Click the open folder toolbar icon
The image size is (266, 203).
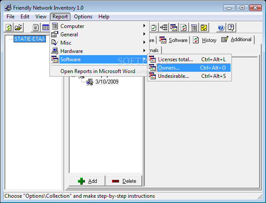18,28
